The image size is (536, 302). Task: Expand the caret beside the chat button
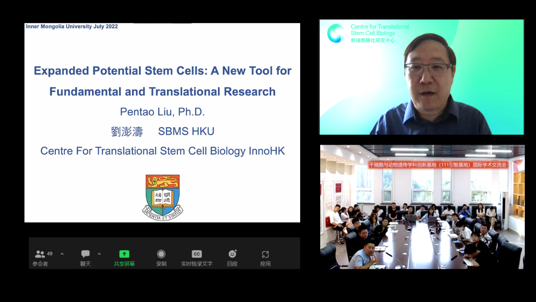click(x=99, y=254)
